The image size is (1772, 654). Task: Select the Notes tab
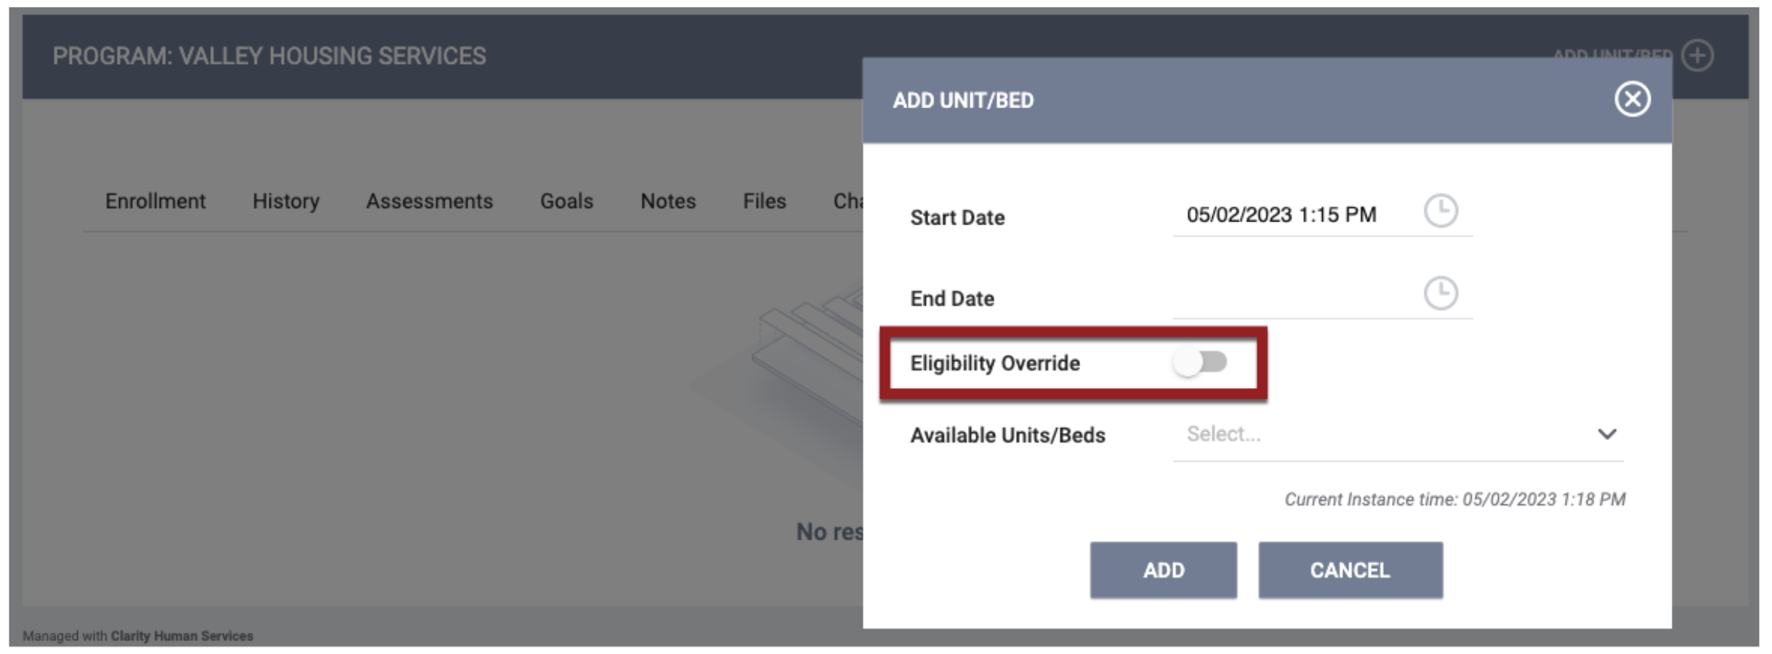click(x=668, y=201)
